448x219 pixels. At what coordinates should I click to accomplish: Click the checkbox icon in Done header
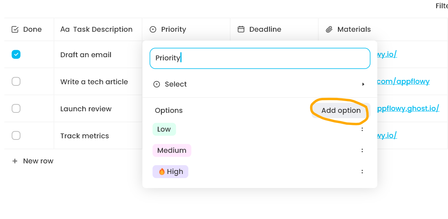(x=15, y=29)
